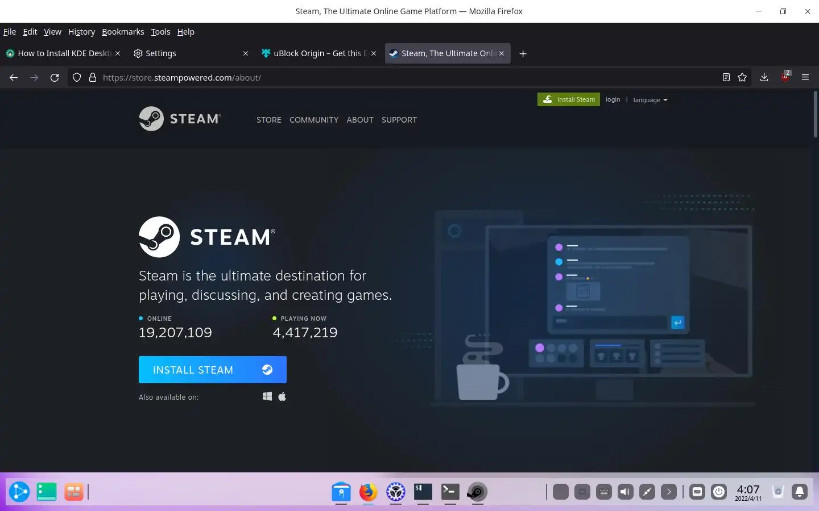Toggle reader view icon in address bar
Viewport: 819px width, 511px height.
tap(726, 78)
